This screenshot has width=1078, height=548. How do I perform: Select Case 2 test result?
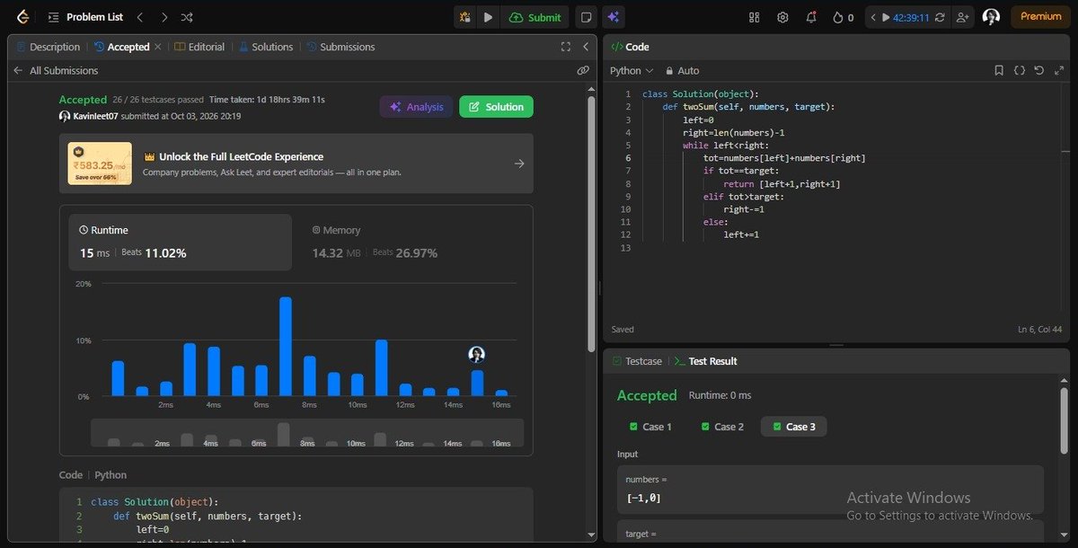click(722, 427)
